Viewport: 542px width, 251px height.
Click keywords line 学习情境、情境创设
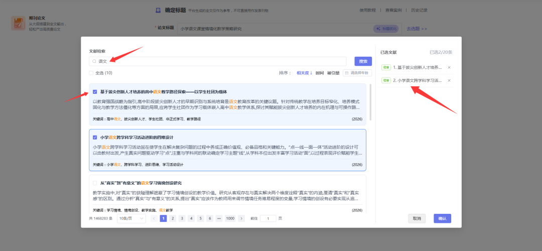132,210
